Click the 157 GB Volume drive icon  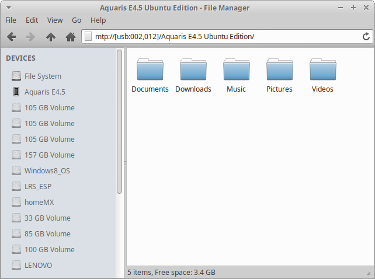tap(16, 155)
